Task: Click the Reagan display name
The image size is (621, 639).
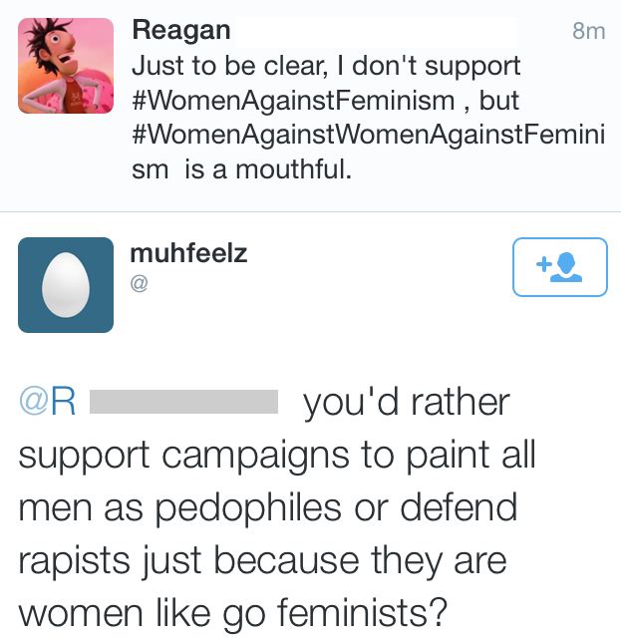Action: coord(180,31)
